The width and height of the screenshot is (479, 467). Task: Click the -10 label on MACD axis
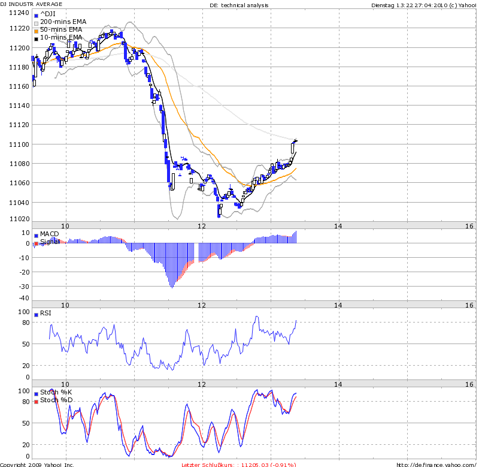point(24,258)
